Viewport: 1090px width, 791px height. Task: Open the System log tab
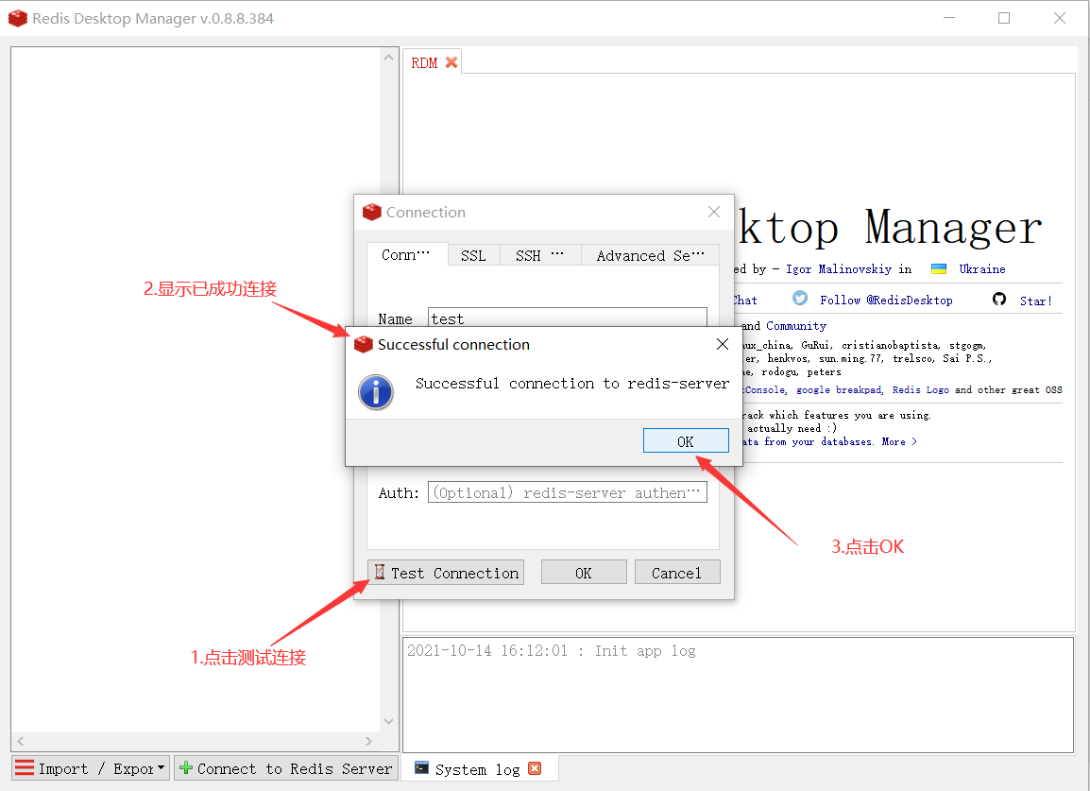[477, 768]
